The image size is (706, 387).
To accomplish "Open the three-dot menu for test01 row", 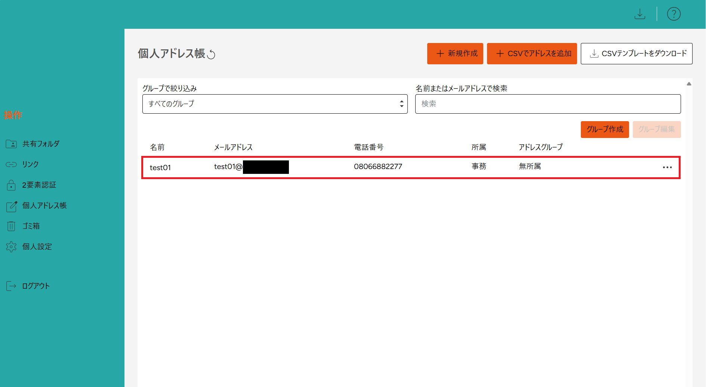I will tap(667, 168).
